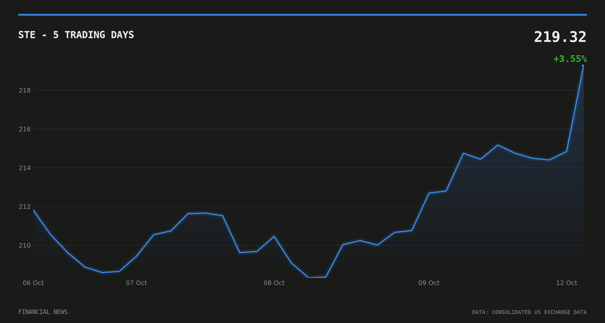Click the 212 y-axis label

click(x=24, y=207)
